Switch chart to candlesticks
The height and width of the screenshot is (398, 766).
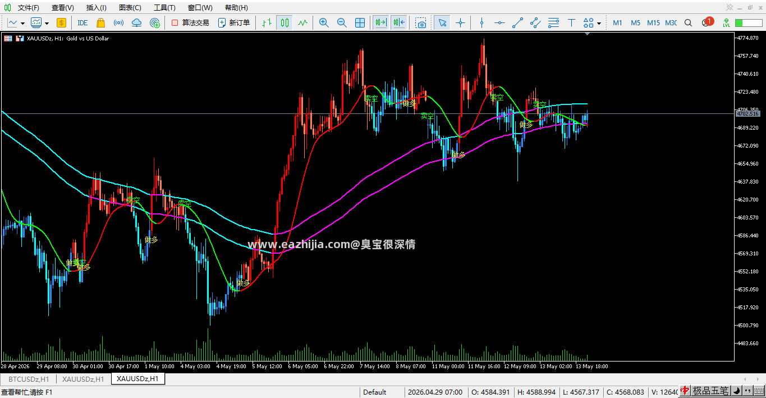click(x=285, y=22)
